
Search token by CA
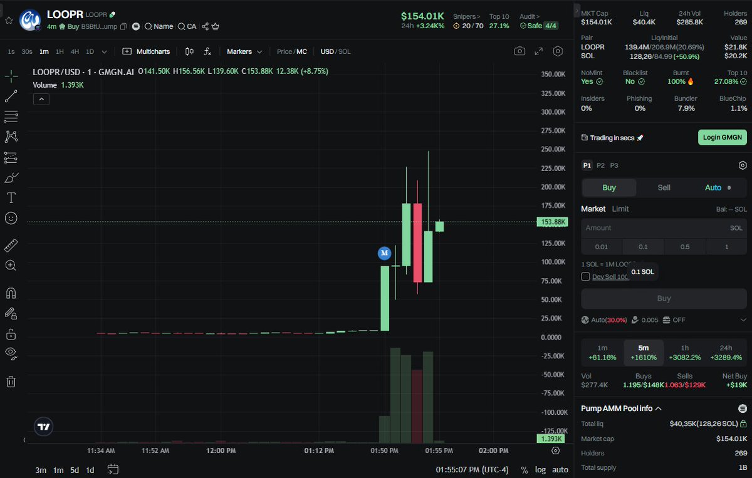(187, 26)
